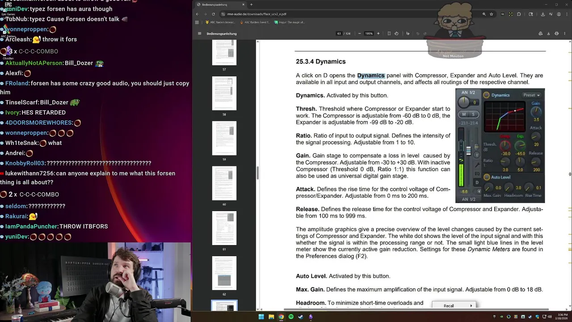
Task: Open page 62 thumbnail
Action: [224, 273]
